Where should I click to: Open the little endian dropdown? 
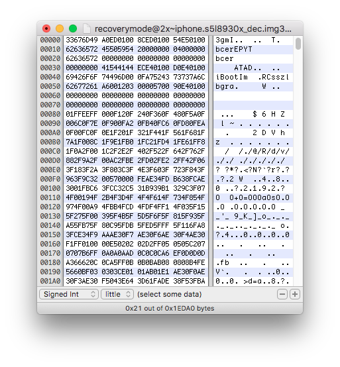click(117, 294)
